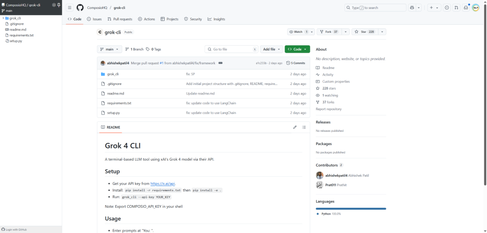Switch to the Actions tab

146,19
